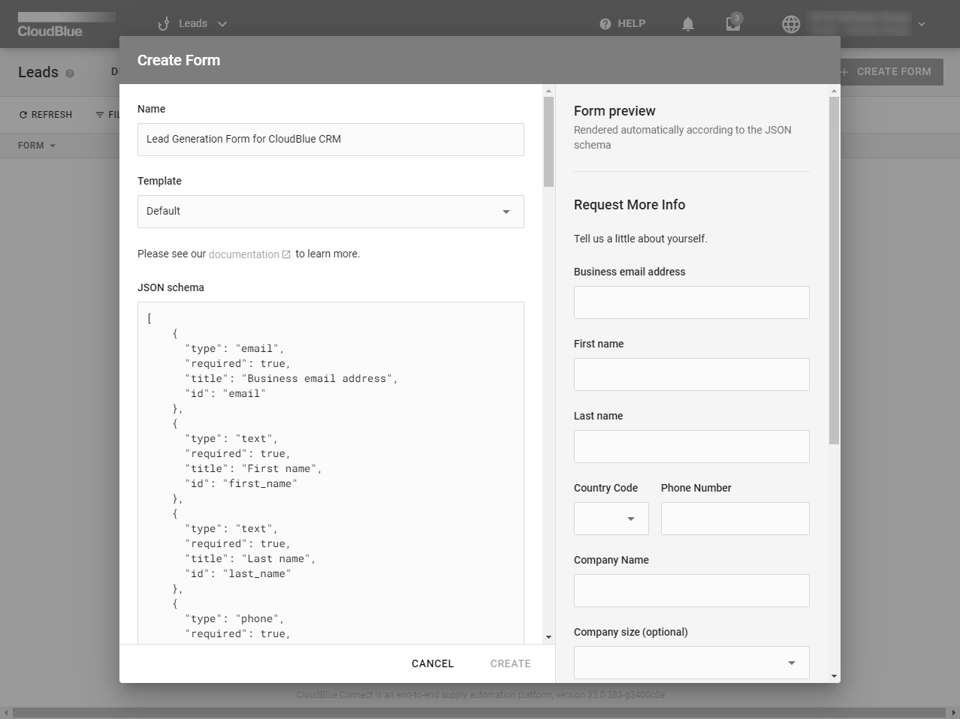
Task: Open the Leads module dropdown chevron
Action: point(222,24)
